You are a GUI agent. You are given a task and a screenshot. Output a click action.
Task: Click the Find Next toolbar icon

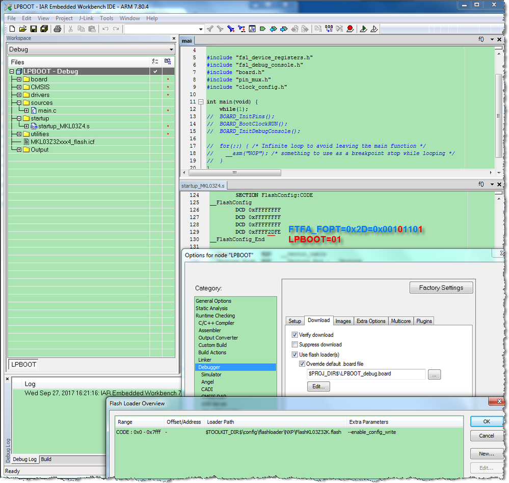tap(220, 29)
